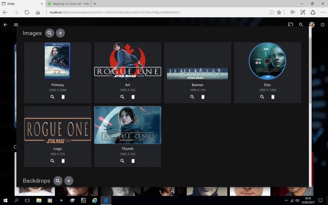Open Rogue One Art thumbnail

pos(128,61)
